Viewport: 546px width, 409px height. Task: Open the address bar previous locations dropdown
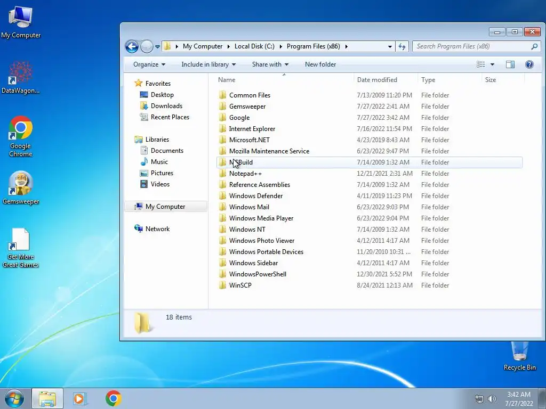point(390,47)
